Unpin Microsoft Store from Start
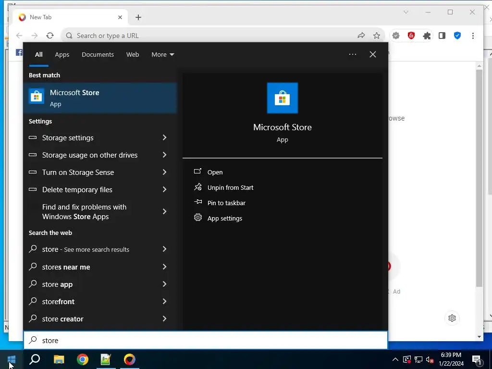Screen dimensions: 492x369 (x=223, y=187)
